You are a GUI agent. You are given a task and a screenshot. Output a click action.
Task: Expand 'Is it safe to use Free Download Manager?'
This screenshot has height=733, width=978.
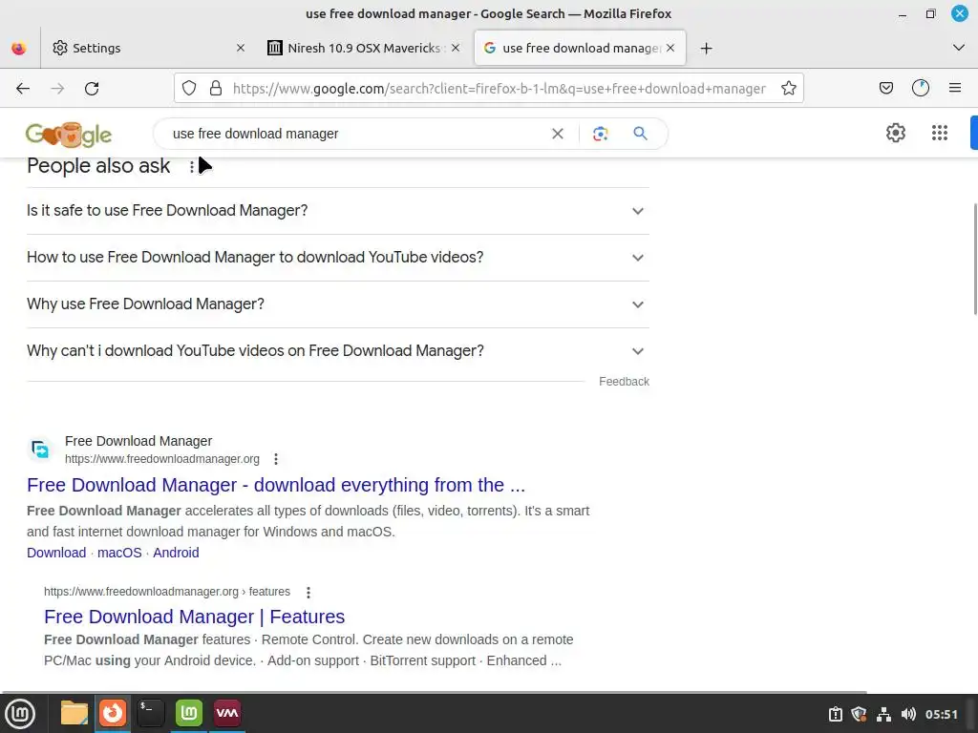point(337,211)
